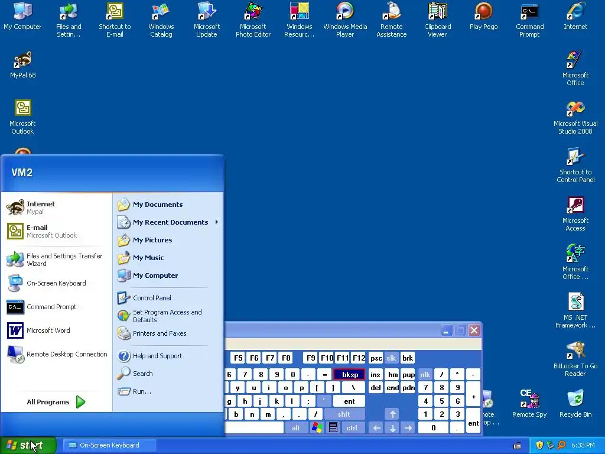Click the del key on keyboard
This screenshot has width=605, height=454.
pyautogui.click(x=375, y=388)
